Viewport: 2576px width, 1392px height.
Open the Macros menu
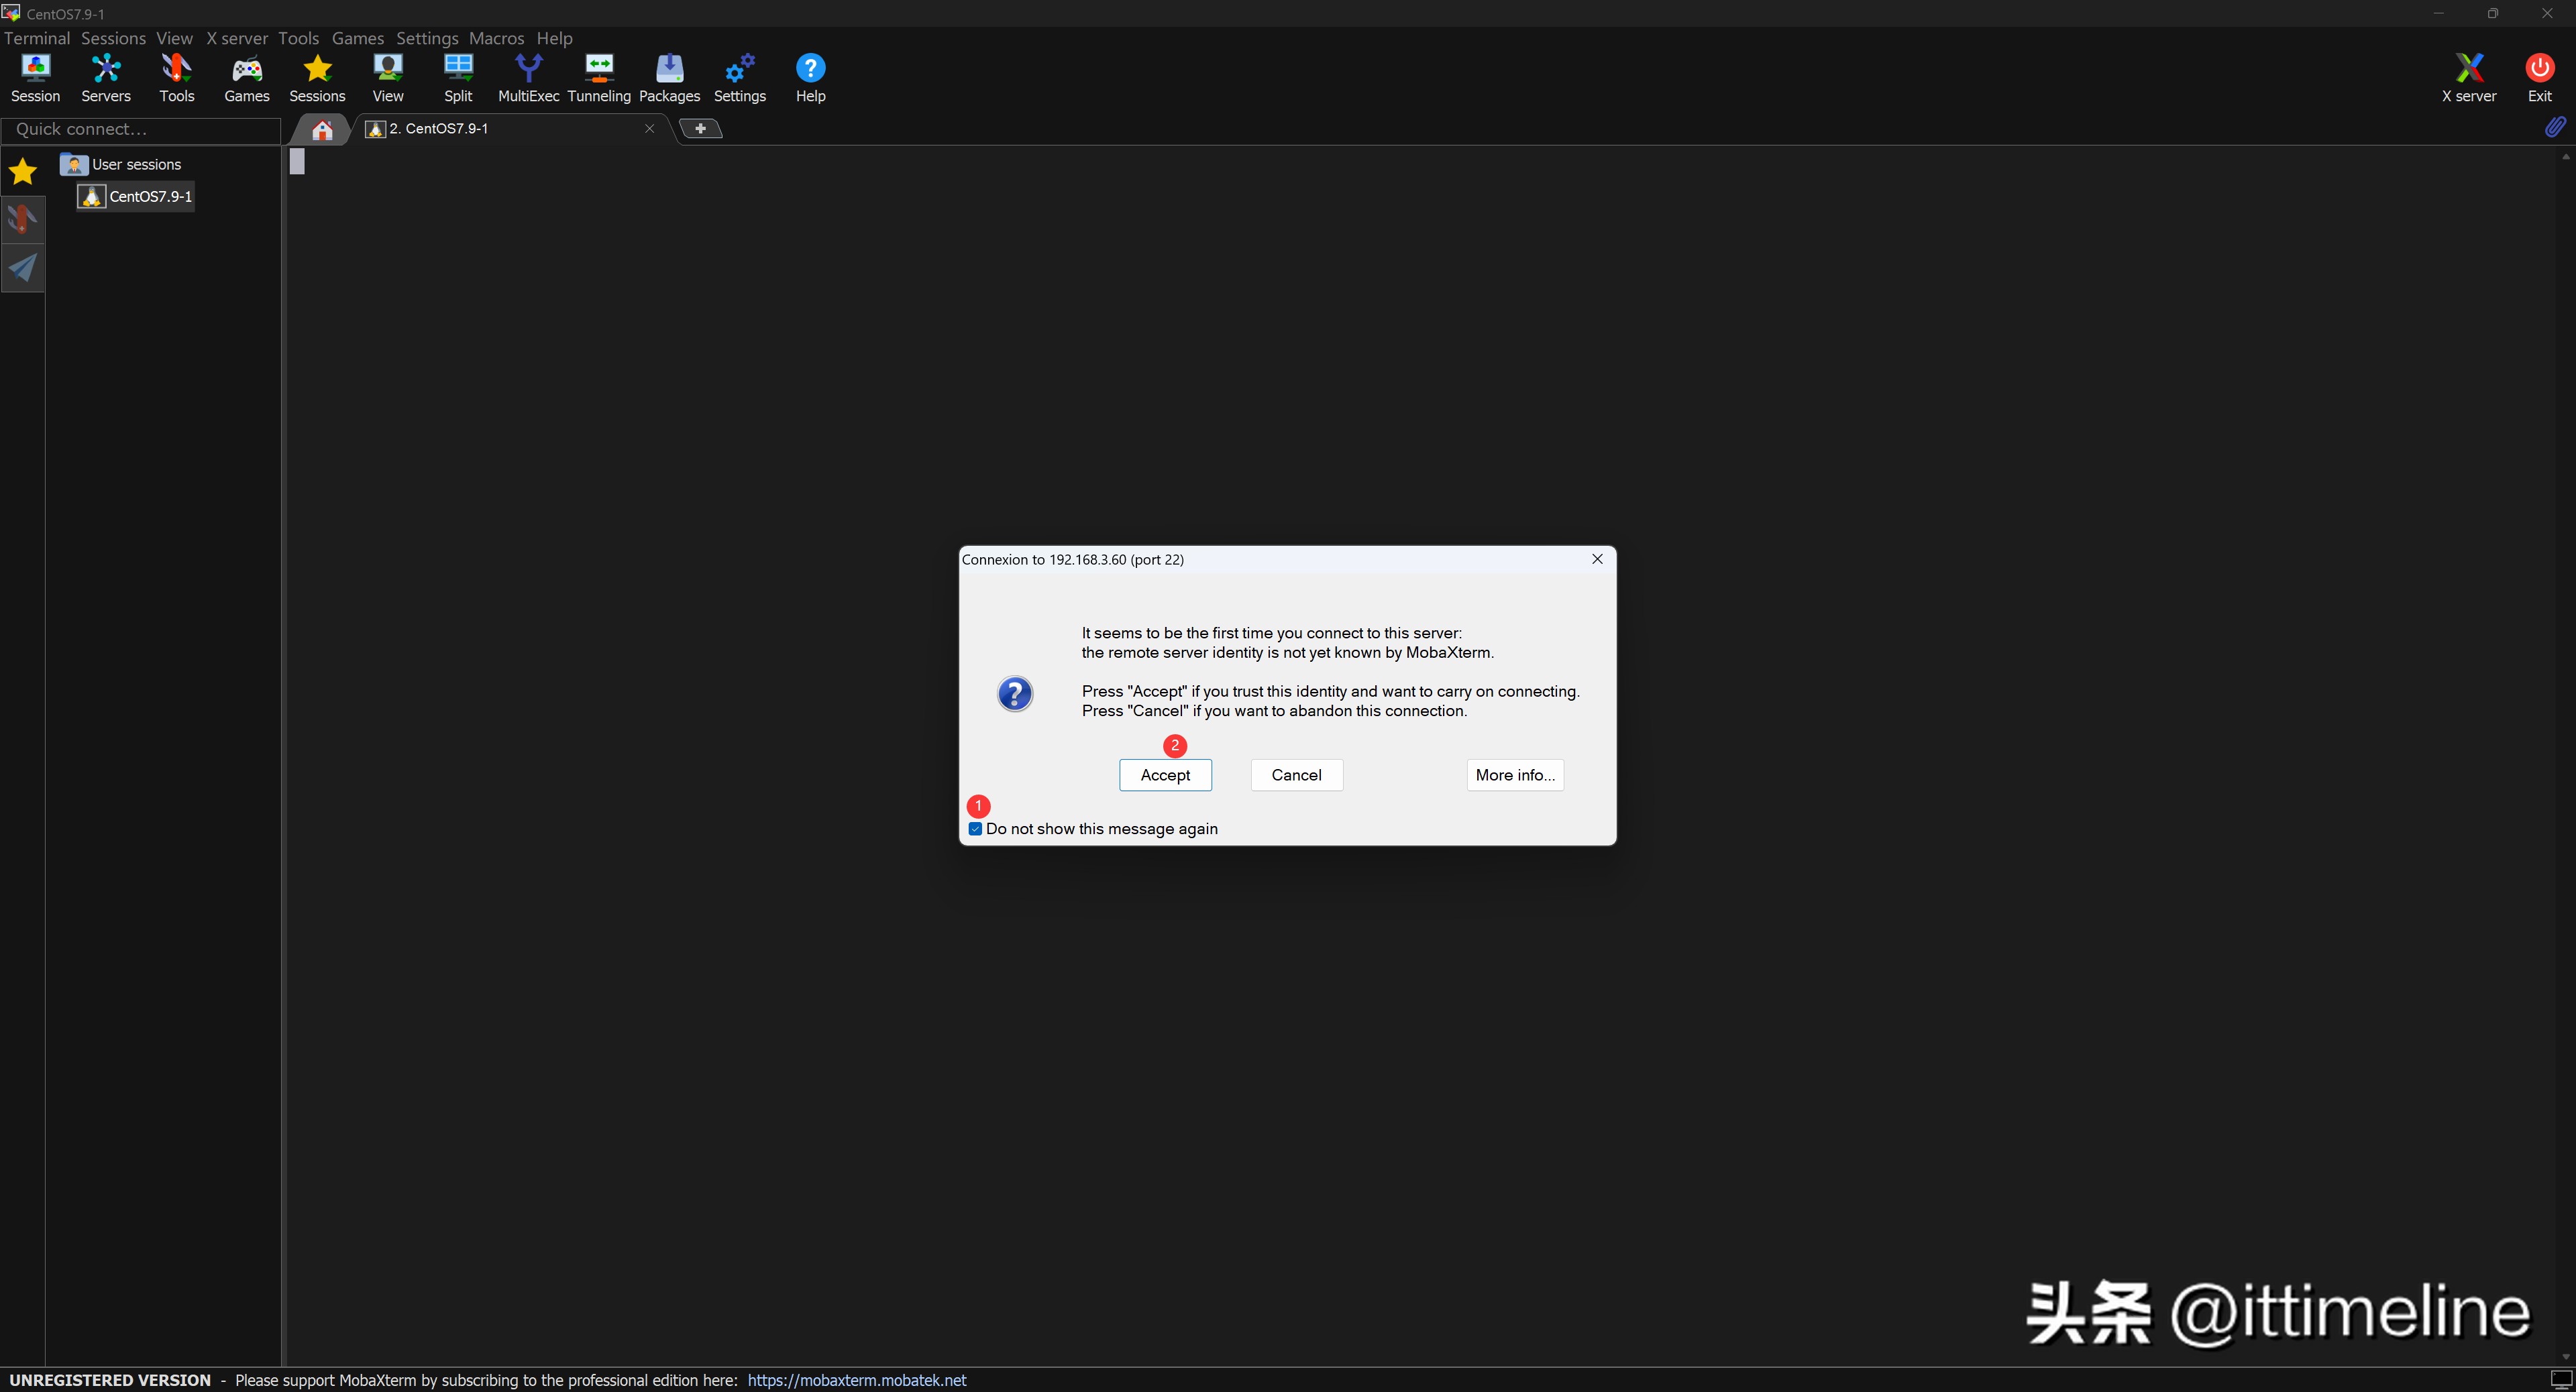pos(496,38)
